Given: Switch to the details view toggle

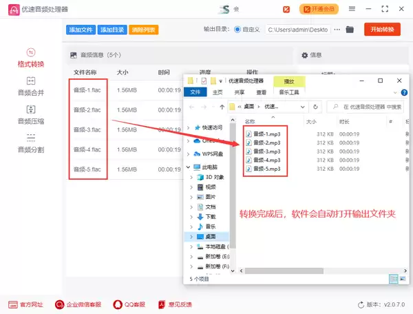Looking at the screenshot, I should (393, 279).
